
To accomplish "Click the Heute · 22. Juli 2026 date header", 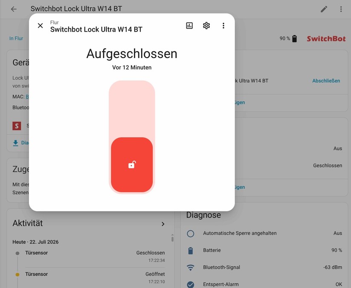I will pos(35,242).
